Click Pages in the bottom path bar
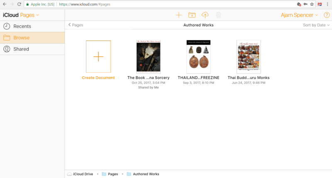 coord(113,174)
